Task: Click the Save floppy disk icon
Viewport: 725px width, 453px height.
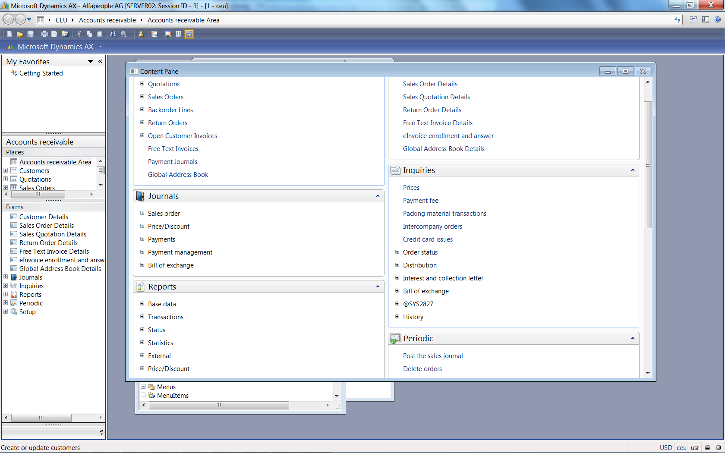Action: click(30, 34)
